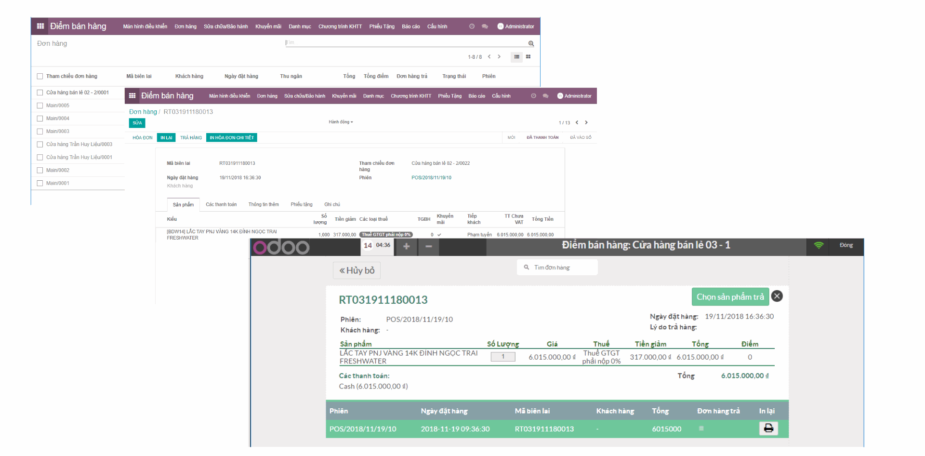
Task: Check the Main/0005 order checkbox
Action: pyautogui.click(x=40, y=105)
